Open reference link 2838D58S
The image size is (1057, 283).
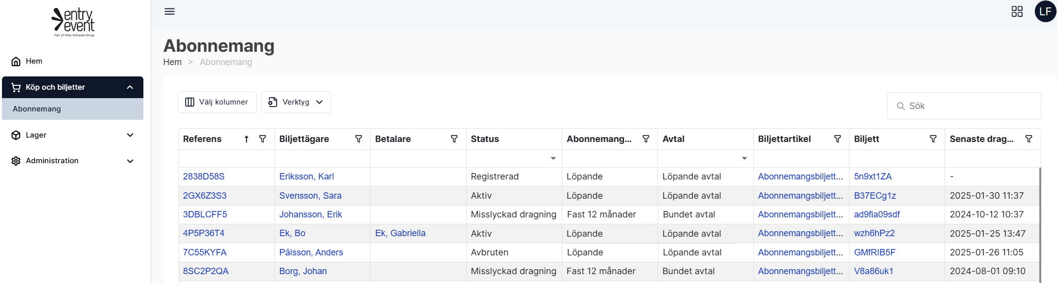pyautogui.click(x=204, y=177)
